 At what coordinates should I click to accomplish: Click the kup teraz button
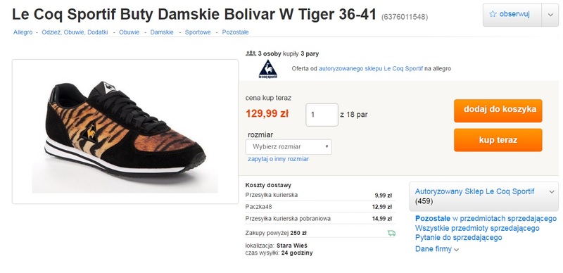pyautogui.click(x=498, y=140)
